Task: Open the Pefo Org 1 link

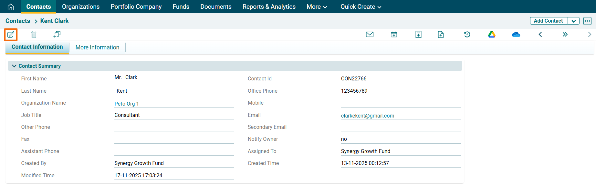Action: tap(127, 104)
